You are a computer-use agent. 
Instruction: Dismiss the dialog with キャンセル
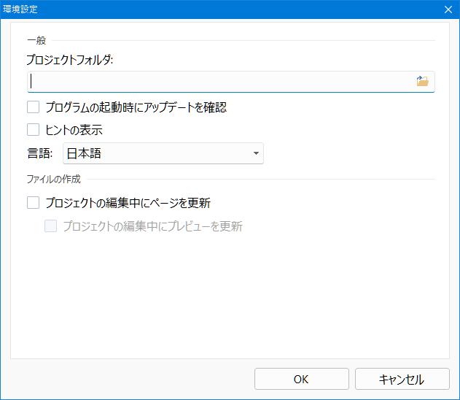[402, 379]
